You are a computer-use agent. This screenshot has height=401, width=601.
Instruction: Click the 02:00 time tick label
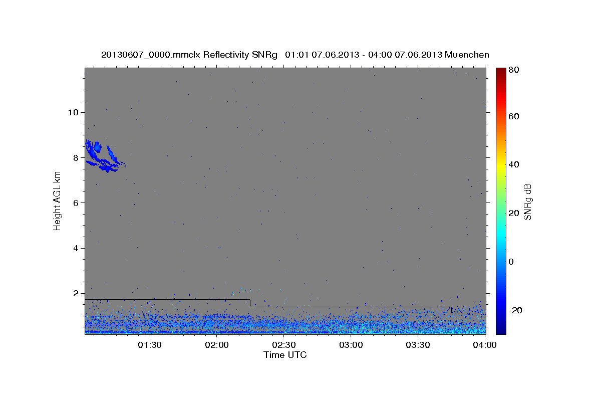[x=217, y=345]
